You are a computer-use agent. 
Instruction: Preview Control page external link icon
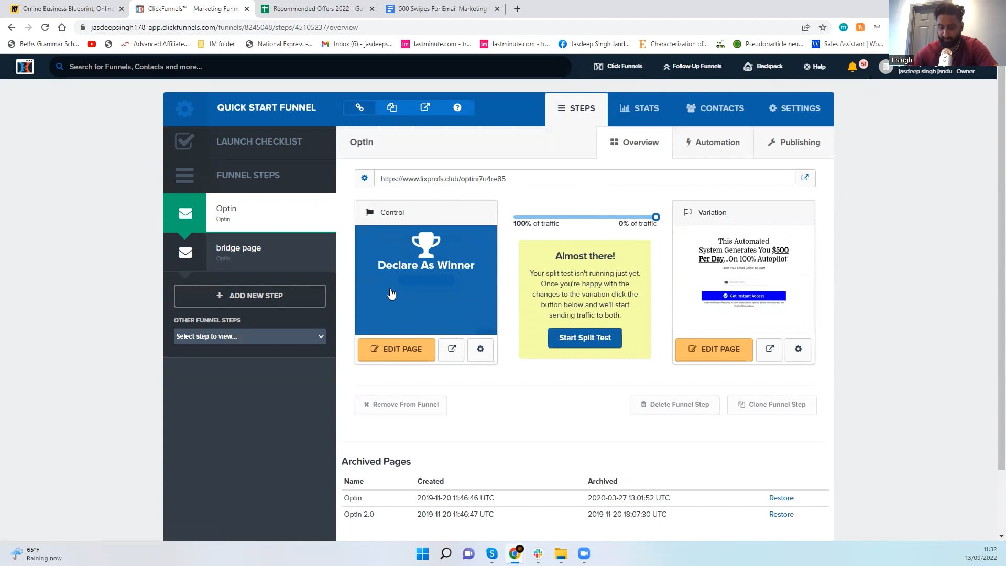pos(452,349)
